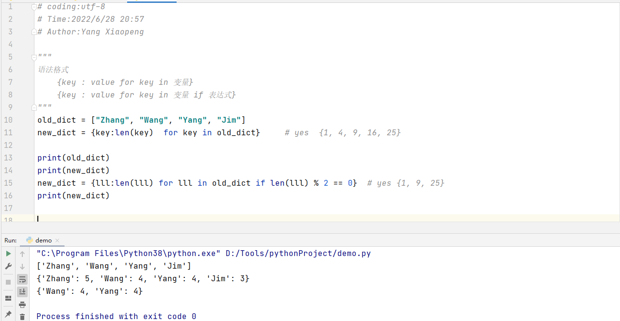Click "new_dict = {key:len(key)" on line 11
The height and width of the screenshot is (321, 620).
tap(96, 133)
